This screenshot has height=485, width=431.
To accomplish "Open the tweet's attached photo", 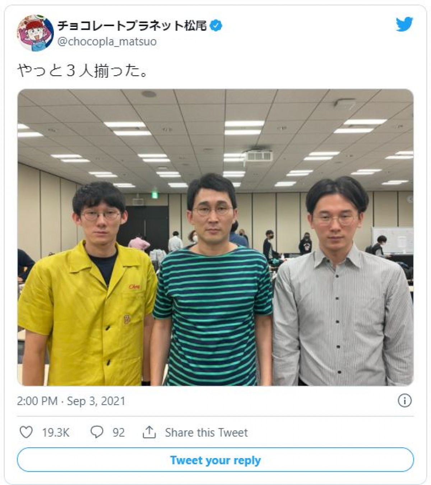I will pos(215,237).
